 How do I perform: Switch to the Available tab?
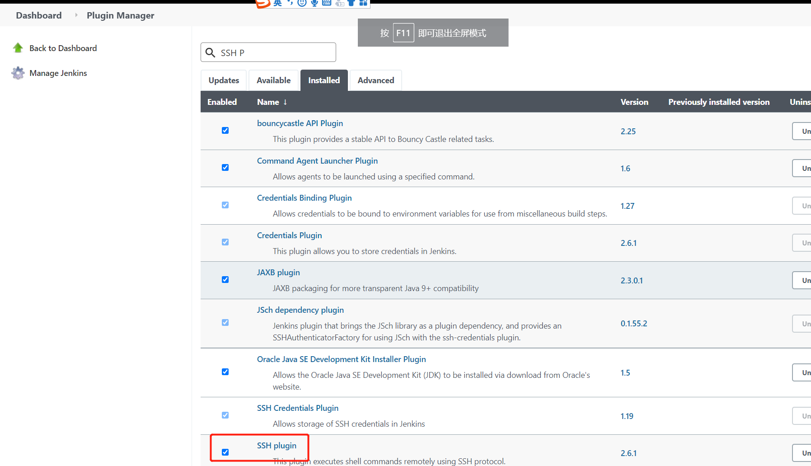273,80
